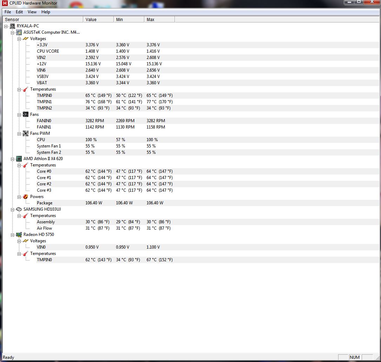381x362 pixels.
Task: Click the ASUSTeK motherboard icon
Action: click(19, 32)
